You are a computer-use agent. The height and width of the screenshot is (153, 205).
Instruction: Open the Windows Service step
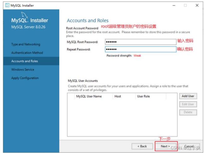[x=23, y=70]
